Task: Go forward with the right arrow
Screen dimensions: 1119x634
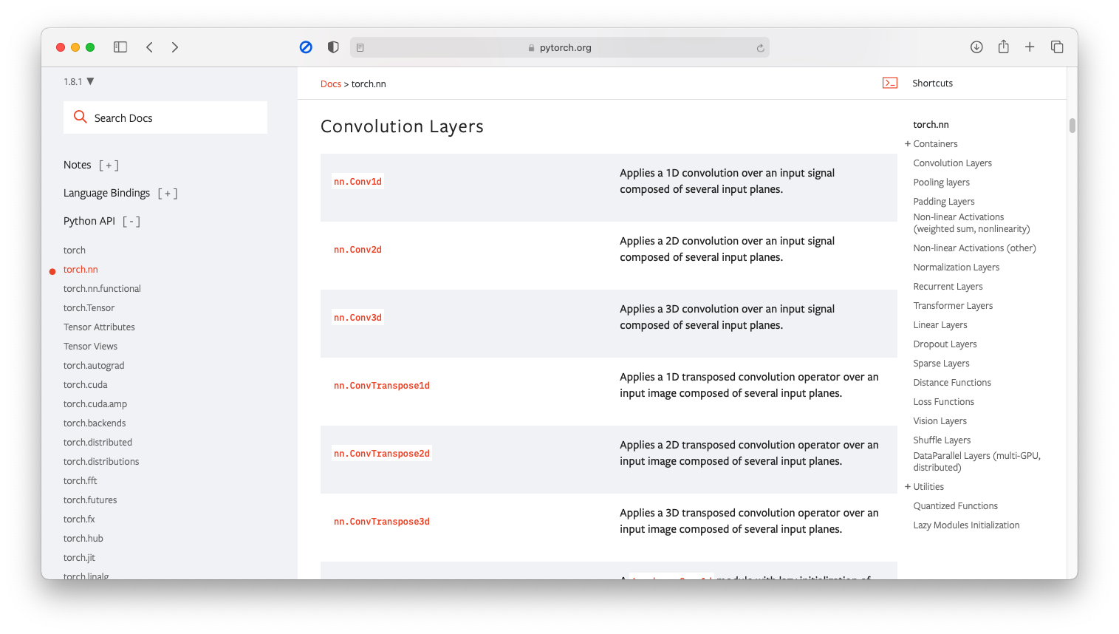Action: (175, 47)
